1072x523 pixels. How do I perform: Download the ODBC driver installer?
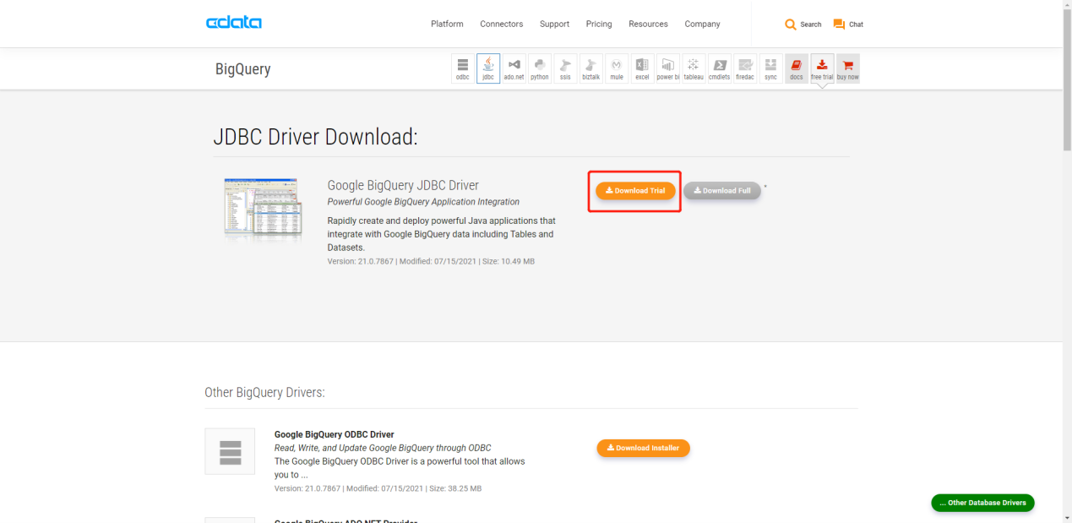[643, 448]
